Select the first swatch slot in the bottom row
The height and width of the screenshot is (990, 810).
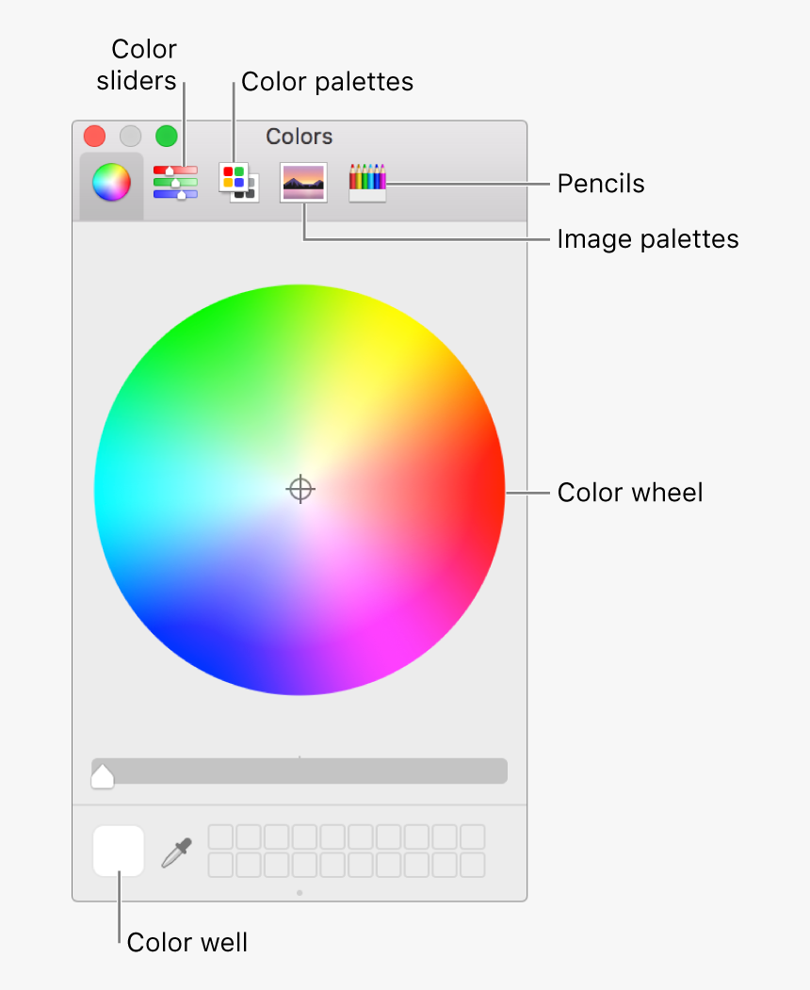tap(222, 862)
